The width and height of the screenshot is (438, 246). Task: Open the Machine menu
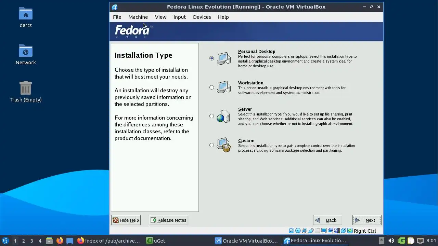138,17
